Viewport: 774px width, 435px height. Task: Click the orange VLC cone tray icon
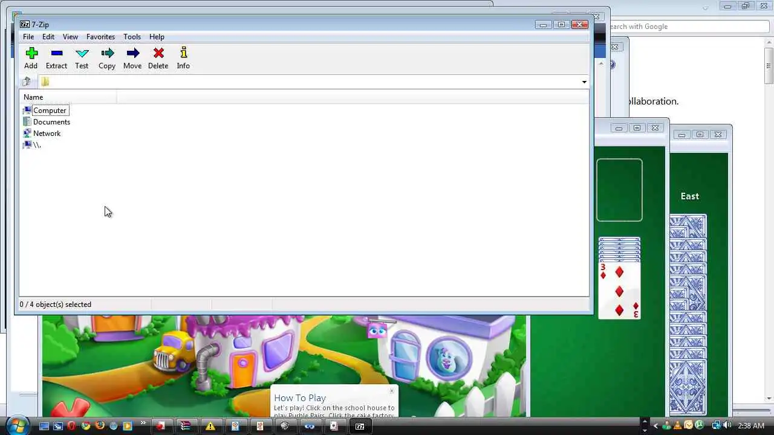[677, 426]
